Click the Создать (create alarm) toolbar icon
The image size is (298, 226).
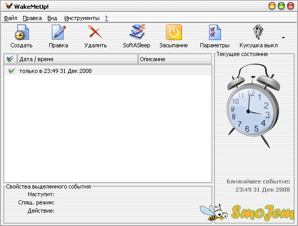[22, 32]
